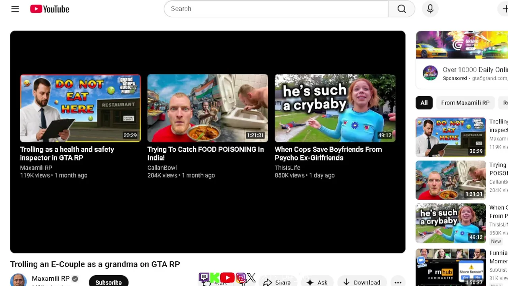
Task: Click the sponsored GTA V advertiser logo
Action: (x=430, y=73)
